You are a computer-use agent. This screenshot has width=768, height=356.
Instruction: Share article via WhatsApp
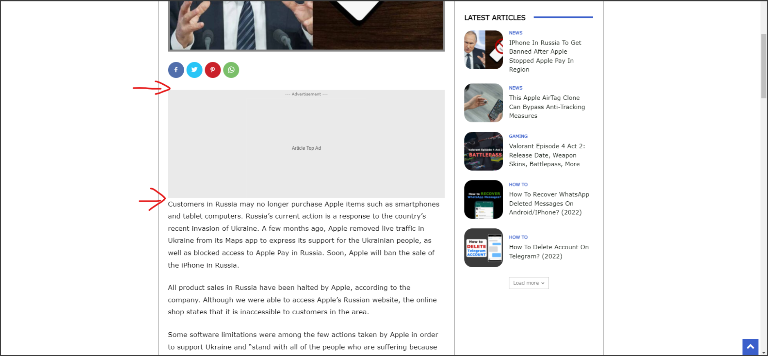point(231,70)
